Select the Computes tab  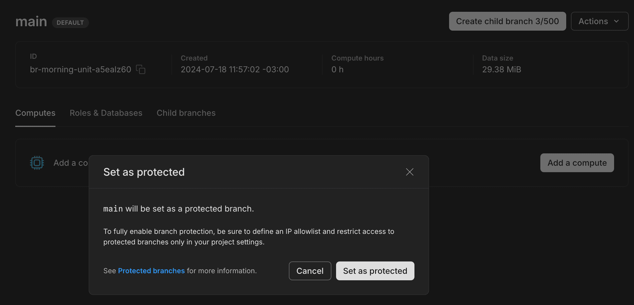click(x=35, y=113)
